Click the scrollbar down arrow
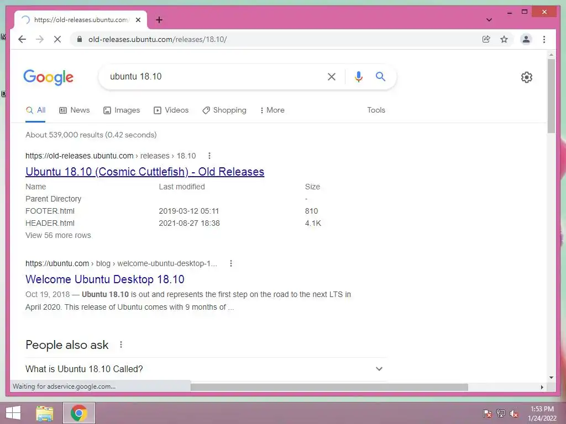Image resolution: width=566 pixels, height=424 pixels. tap(551, 378)
